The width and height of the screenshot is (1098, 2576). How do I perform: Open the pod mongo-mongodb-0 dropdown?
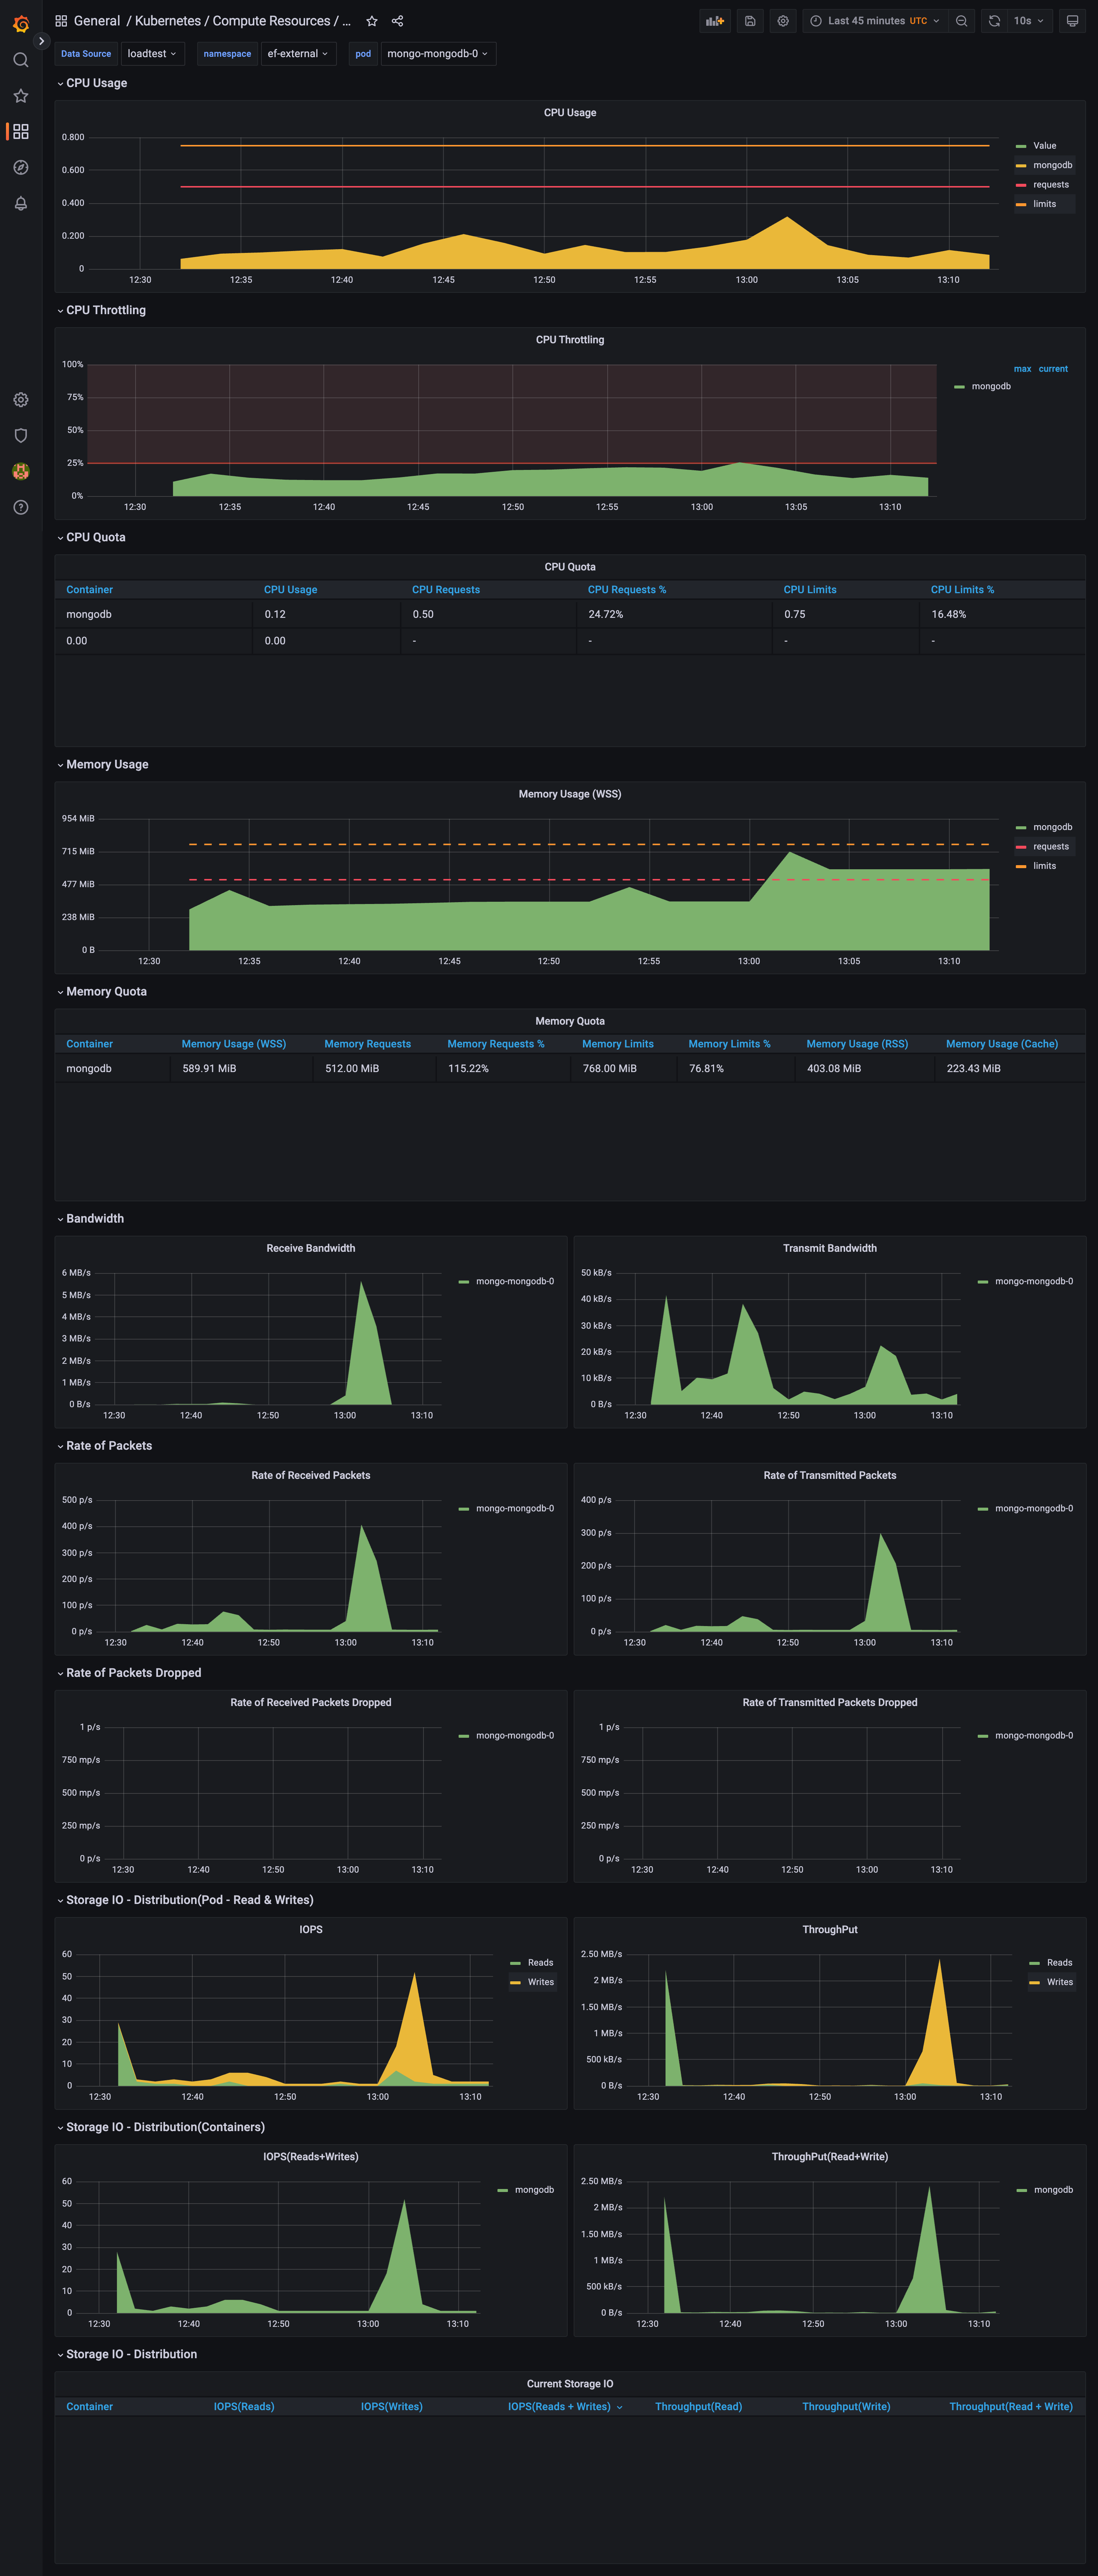pyautogui.click(x=437, y=54)
